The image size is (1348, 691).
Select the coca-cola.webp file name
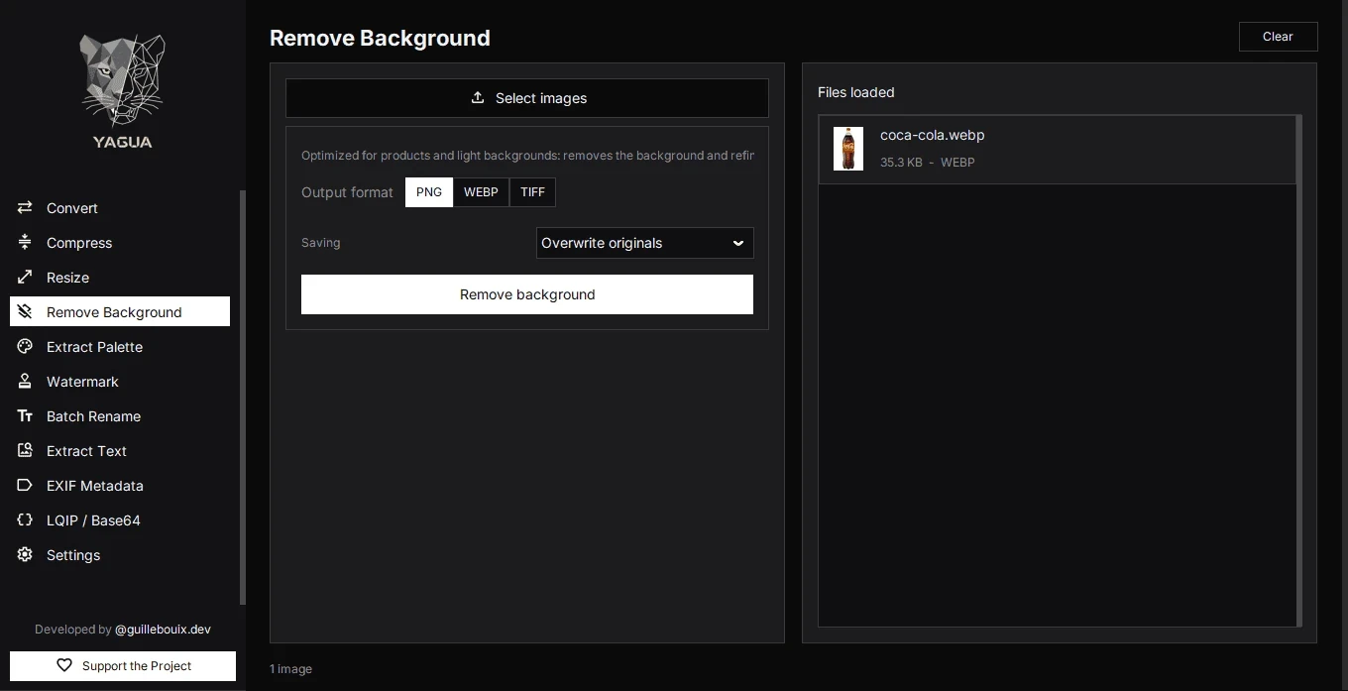(x=932, y=135)
